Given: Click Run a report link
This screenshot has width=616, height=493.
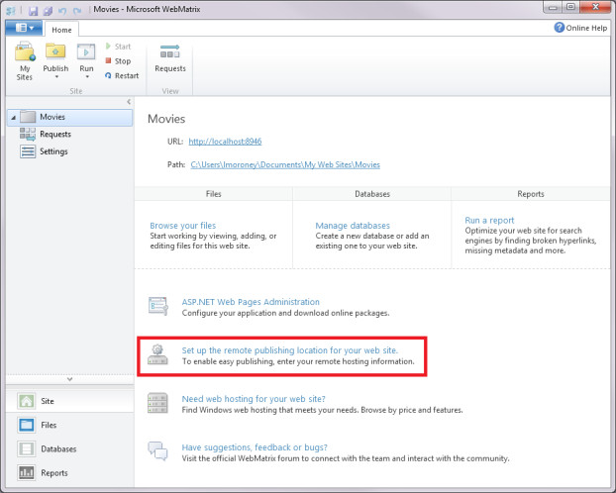Looking at the screenshot, I should [x=489, y=220].
